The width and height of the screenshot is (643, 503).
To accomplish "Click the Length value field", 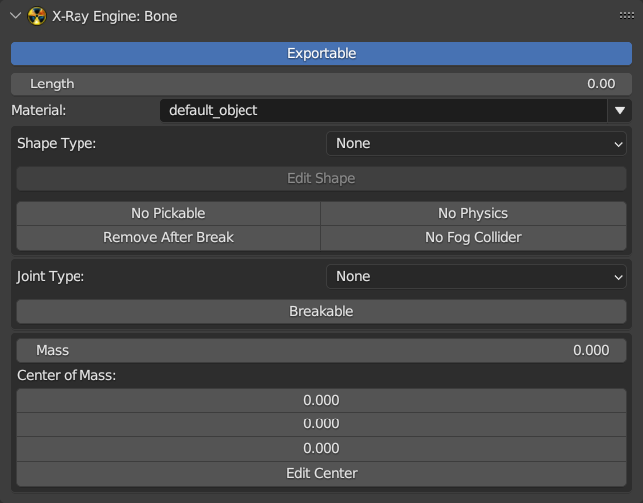I will pyautogui.click(x=321, y=84).
